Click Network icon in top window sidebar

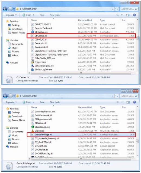[x=8, y=63]
